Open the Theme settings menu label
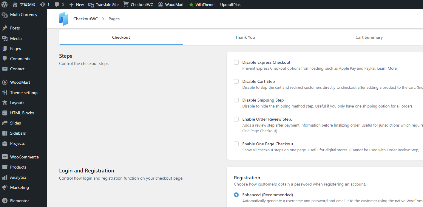The height and width of the screenshot is (207, 423). (24, 93)
